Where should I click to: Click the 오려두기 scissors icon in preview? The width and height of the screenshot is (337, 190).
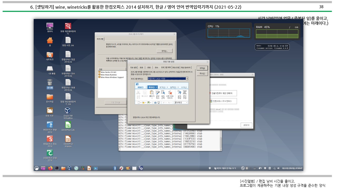click(138, 92)
